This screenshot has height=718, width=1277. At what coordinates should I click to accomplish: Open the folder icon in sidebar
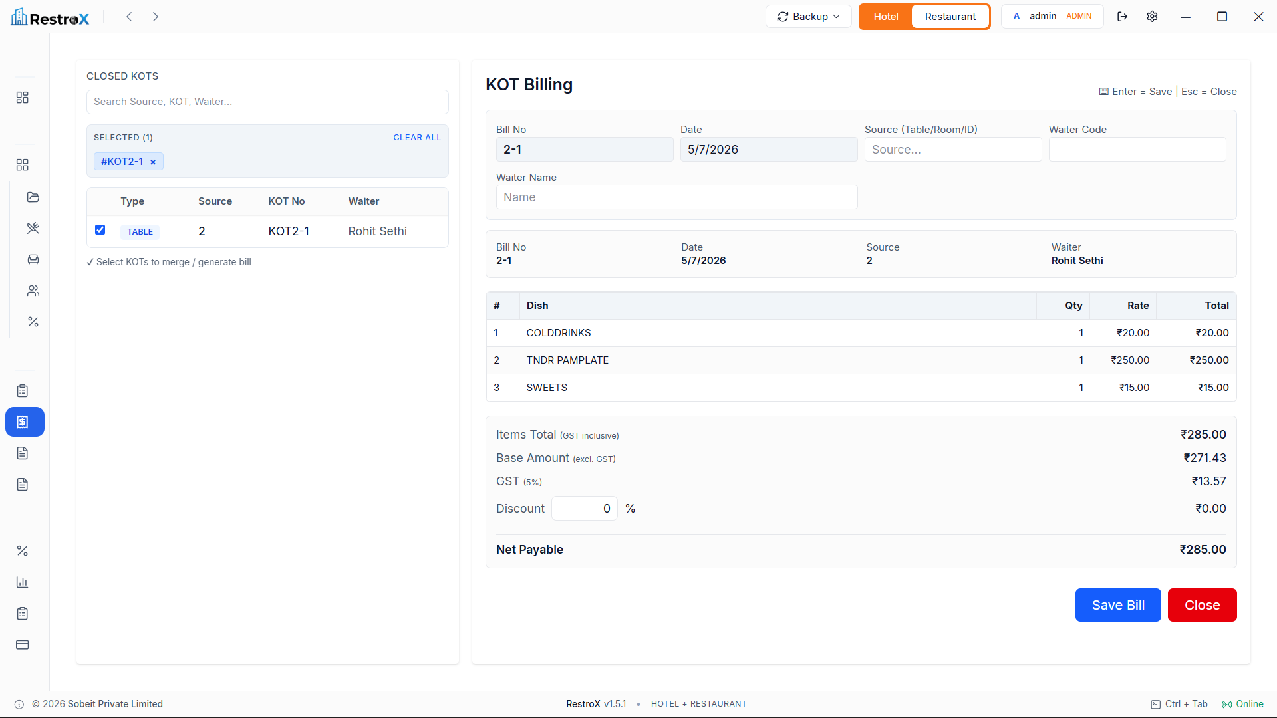tap(33, 197)
